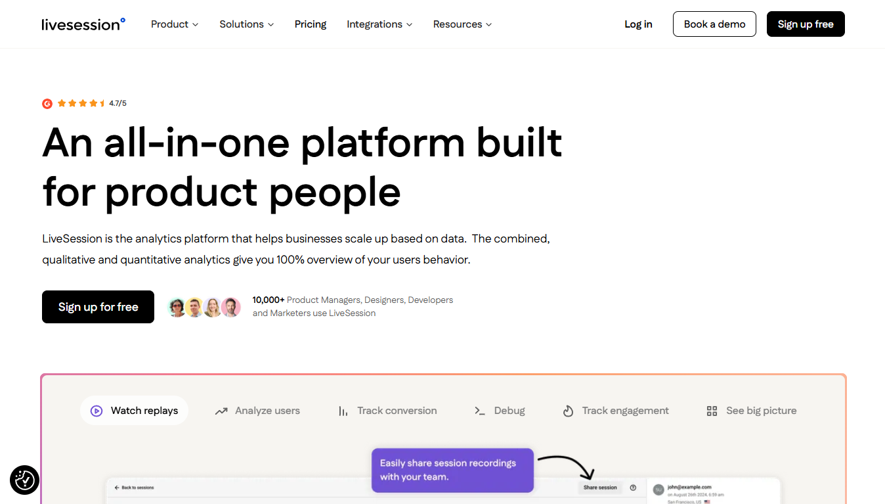Image resolution: width=885 pixels, height=504 pixels.
Task: Click the livesession logo
Action: click(83, 24)
